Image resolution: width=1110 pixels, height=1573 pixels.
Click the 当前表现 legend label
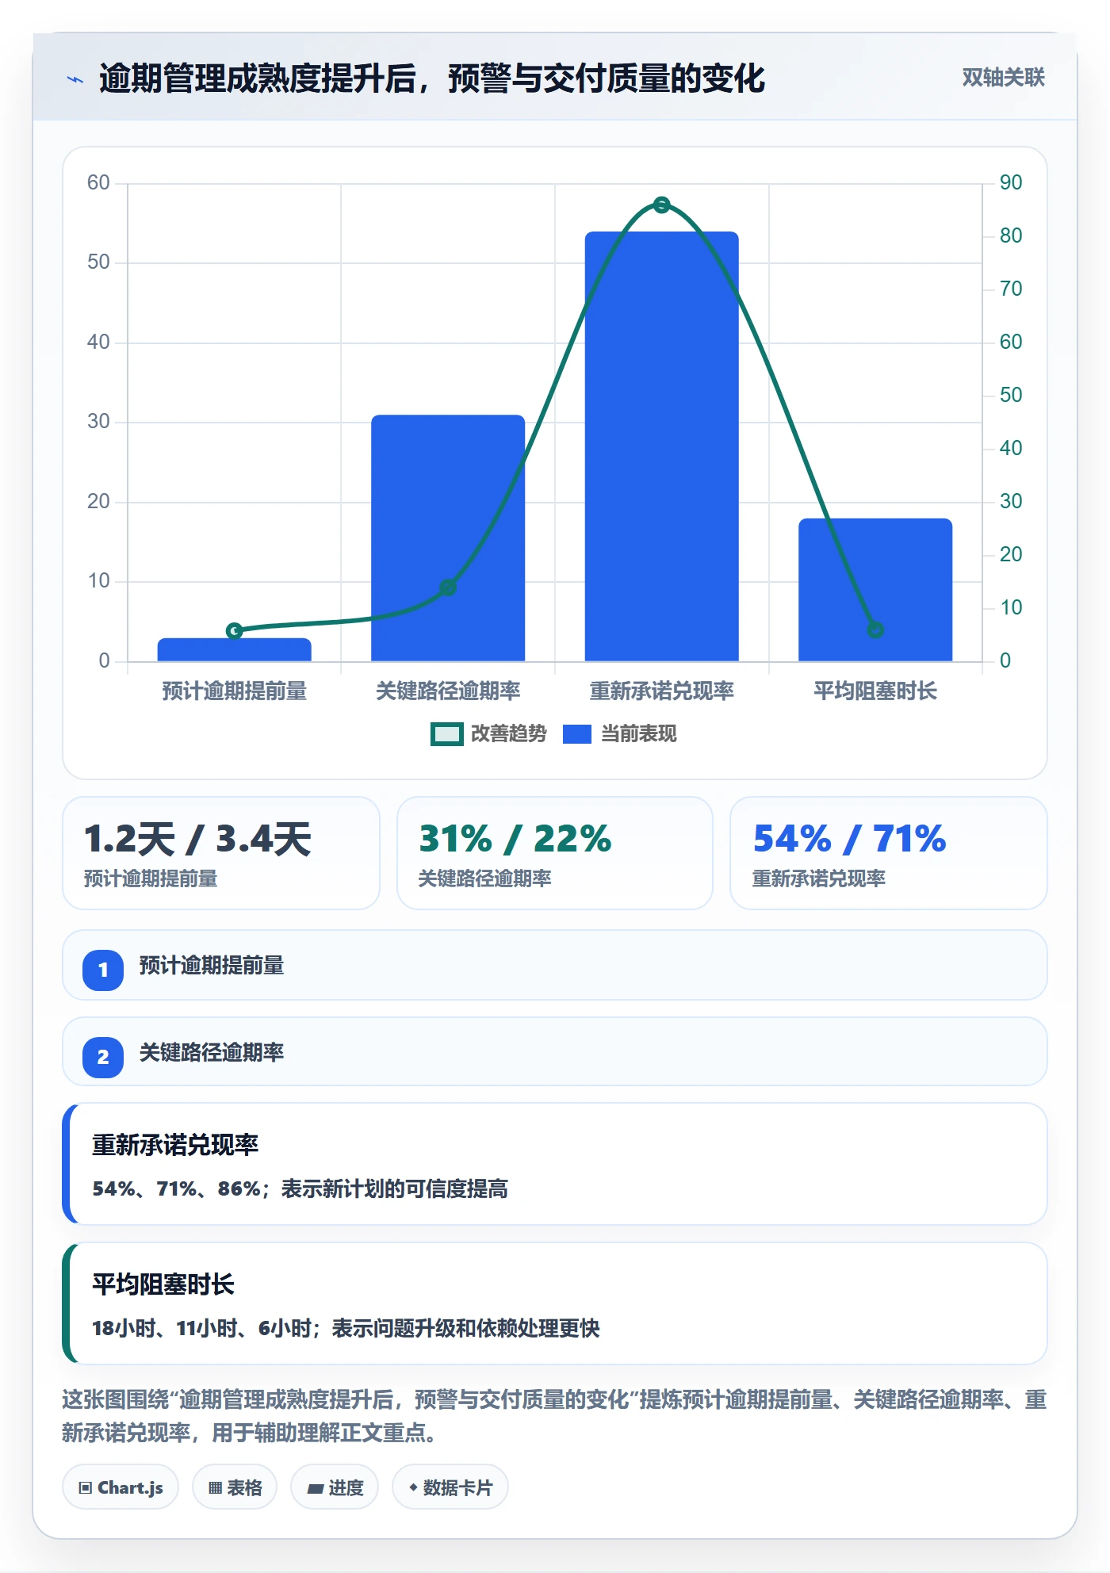click(638, 734)
